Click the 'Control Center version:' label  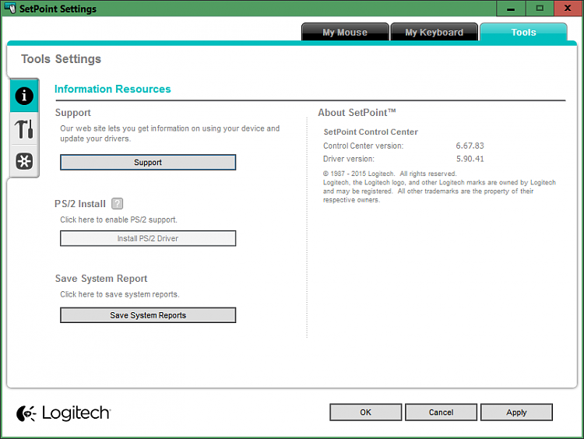tap(363, 146)
